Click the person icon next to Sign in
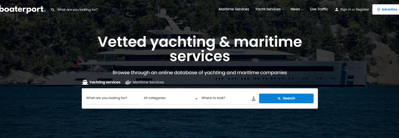399x138 pixels. click(x=337, y=9)
